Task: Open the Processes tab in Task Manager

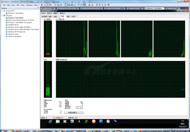Action: coord(50,17)
